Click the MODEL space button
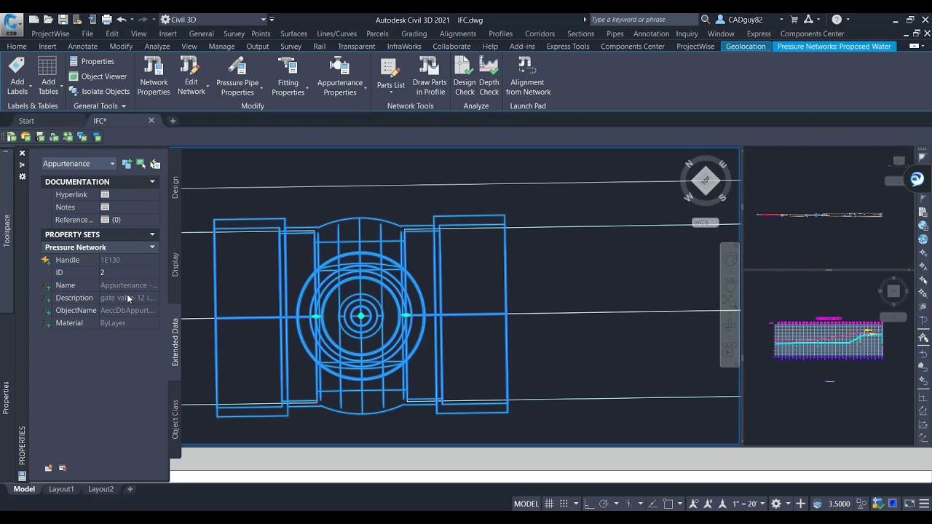The height and width of the screenshot is (524, 932). tap(526, 504)
